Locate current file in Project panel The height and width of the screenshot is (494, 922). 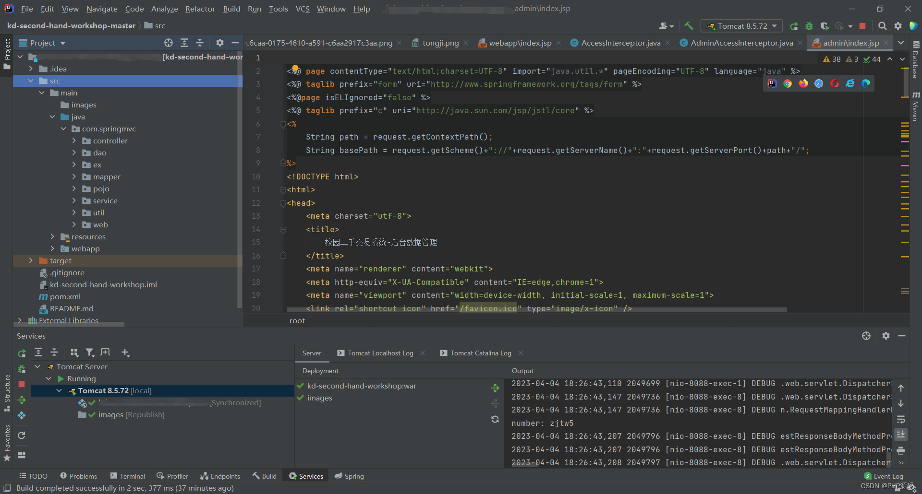click(x=169, y=43)
